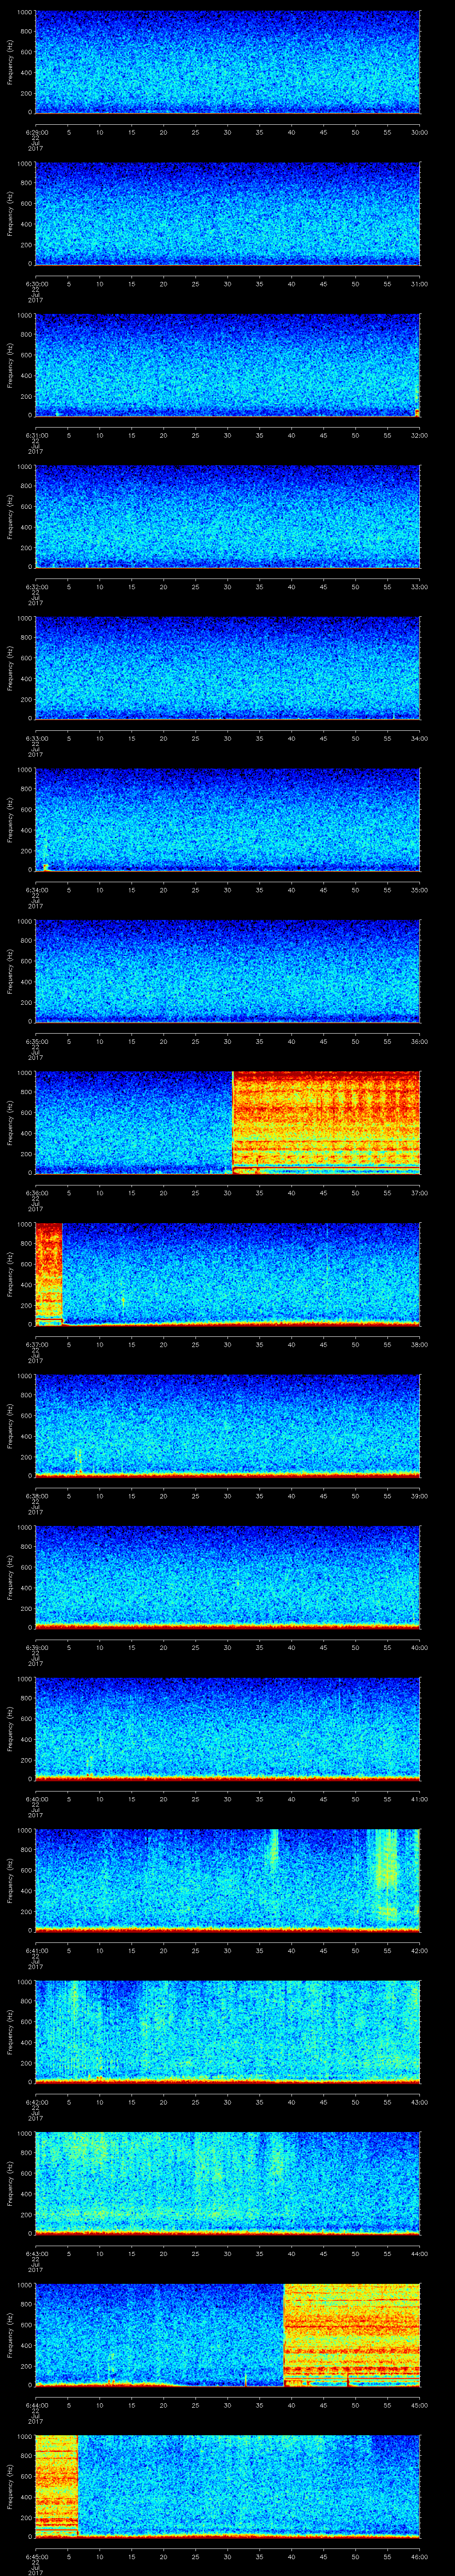Click the red spot at right edge of 6:31:00 spectrogram
The width and height of the screenshot is (455, 2576).
click(x=417, y=412)
